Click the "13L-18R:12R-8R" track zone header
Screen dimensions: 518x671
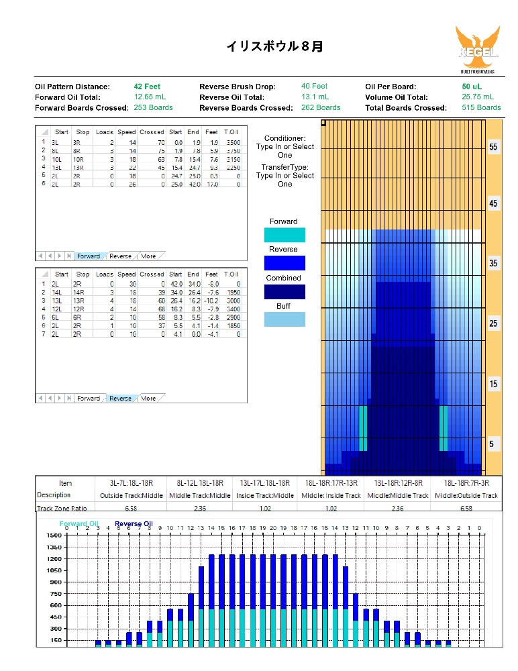tap(398, 483)
